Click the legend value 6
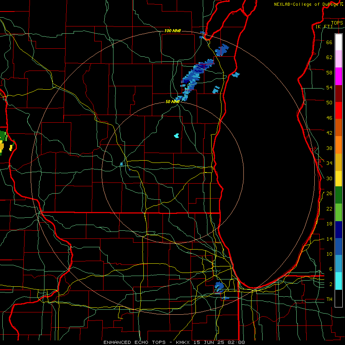Viewport: 345px width, 345px height. click(x=330, y=269)
